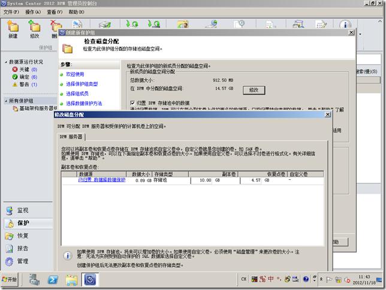Click the 0.89 GB data size cell

click(x=143, y=180)
